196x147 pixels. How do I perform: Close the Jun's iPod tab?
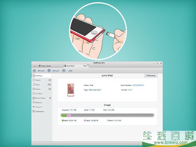click(88, 65)
